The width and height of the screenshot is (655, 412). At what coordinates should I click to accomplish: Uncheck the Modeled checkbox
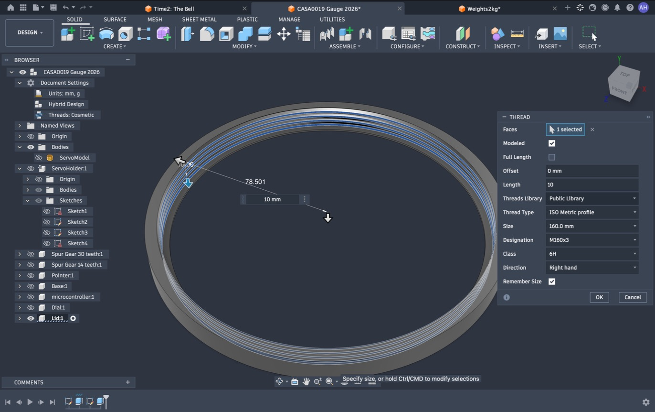(552, 143)
